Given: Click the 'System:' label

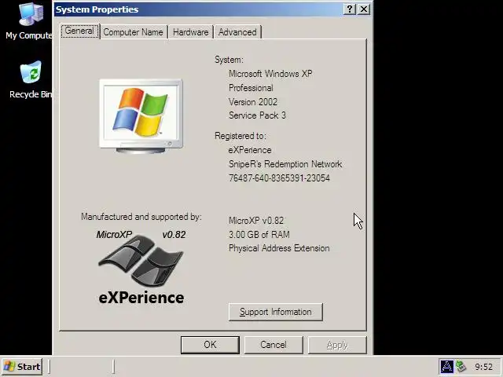Looking at the screenshot, I should coord(229,60).
